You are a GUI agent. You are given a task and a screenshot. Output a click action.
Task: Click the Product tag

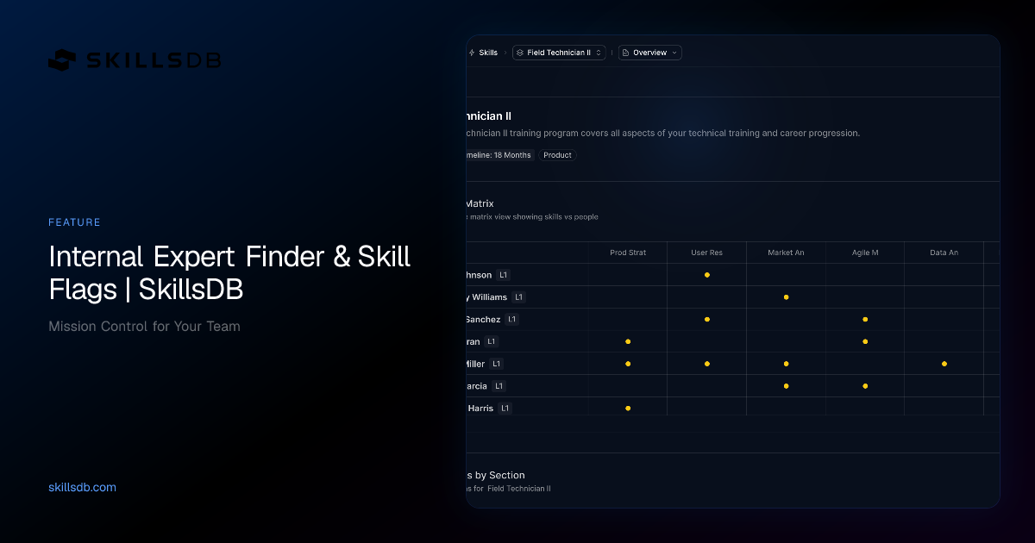pyautogui.click(x=557, y=155)
